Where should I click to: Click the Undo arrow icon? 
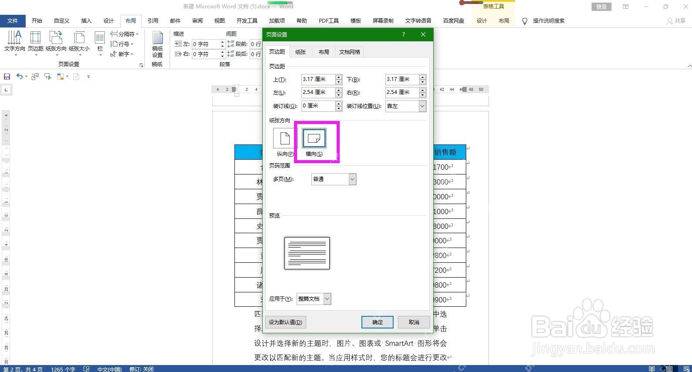click(x=19, y=77)
